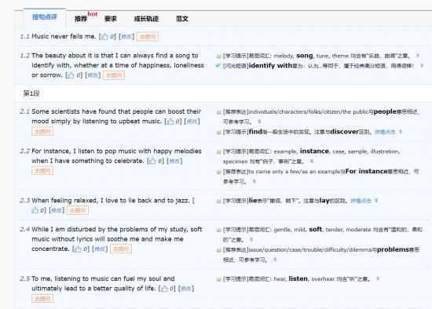Click 修改 link for sentence 2.2
This screenshot has width=432, height=309.
[x=174, y=161]
